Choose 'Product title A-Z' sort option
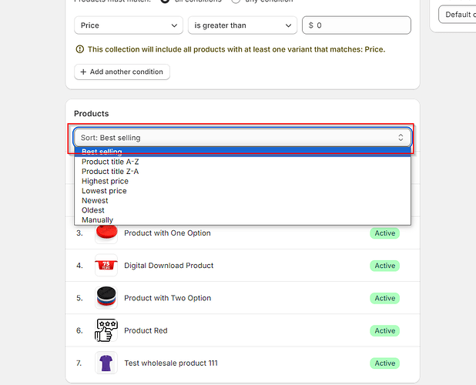Viewport: 476px width, 385px height. click(110, 162)
